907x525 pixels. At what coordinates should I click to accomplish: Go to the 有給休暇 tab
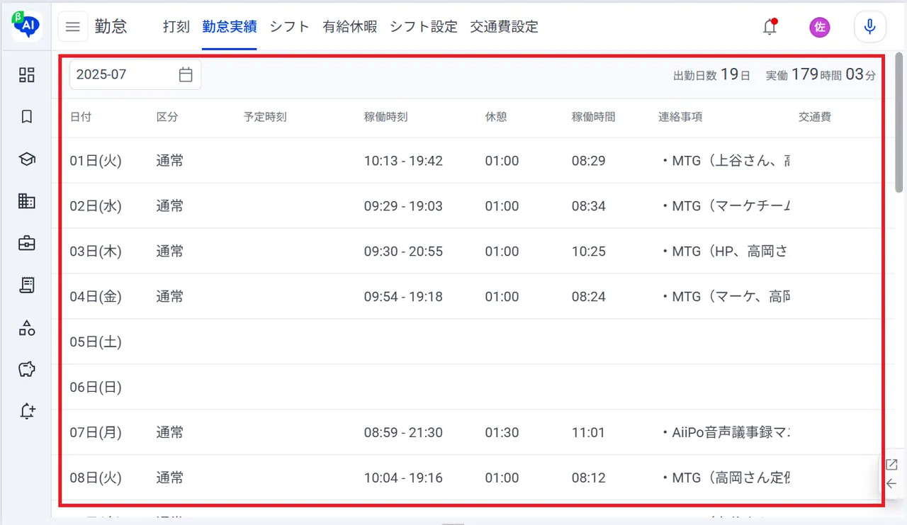pos(350,27)
